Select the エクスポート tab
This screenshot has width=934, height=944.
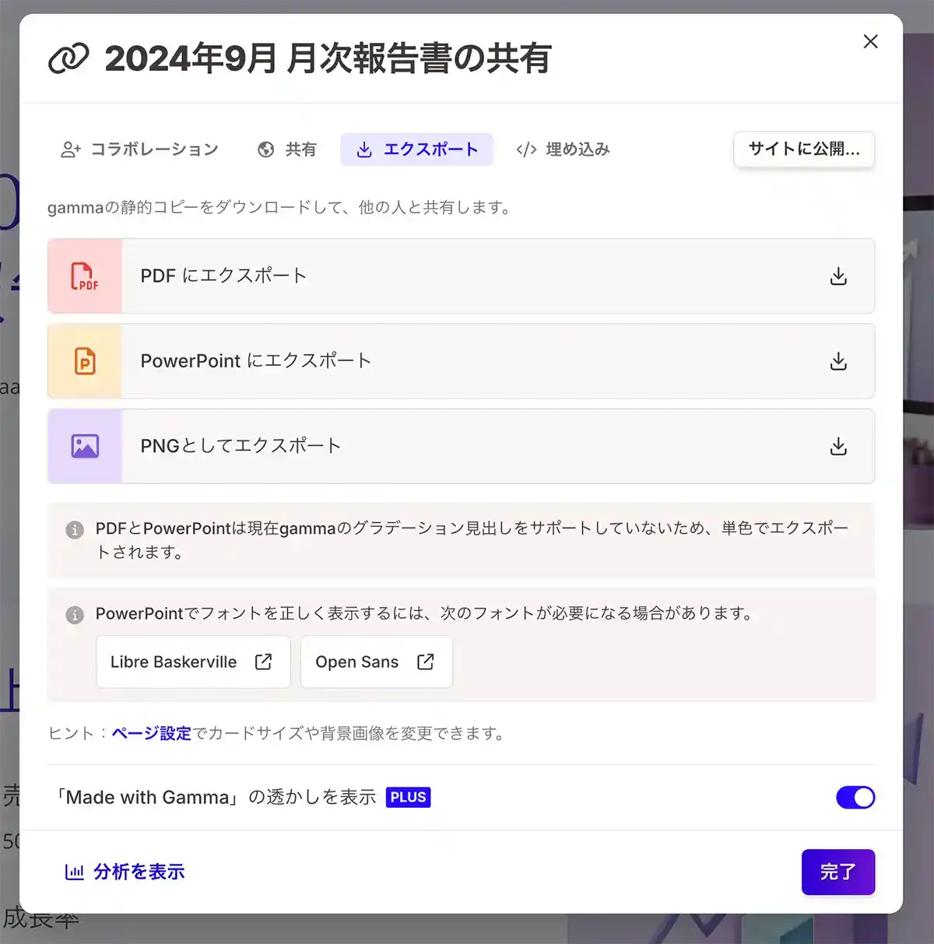tap(416, 149)
